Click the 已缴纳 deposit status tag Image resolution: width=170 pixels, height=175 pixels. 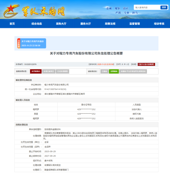tap(104, 71)
